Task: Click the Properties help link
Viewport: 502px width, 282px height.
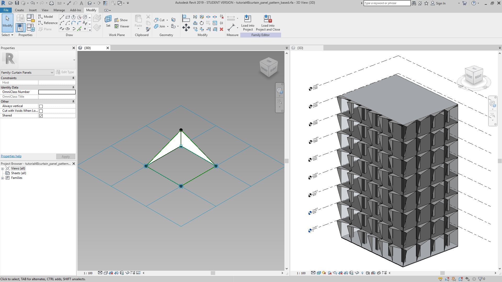Action: [x=11, y=156]
